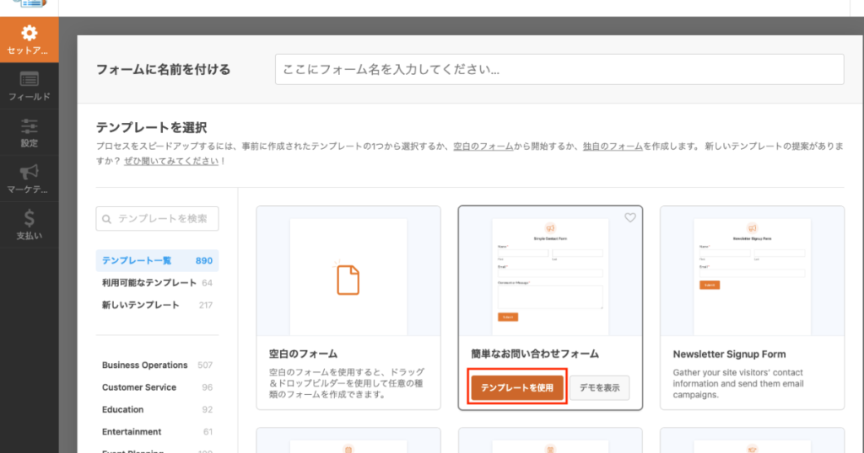This screenshot has height=453, width=864.
Task: Focus the form name input field
Action: click(x=559, y=69)
